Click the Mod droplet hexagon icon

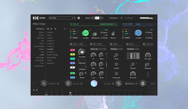(143, 84)
